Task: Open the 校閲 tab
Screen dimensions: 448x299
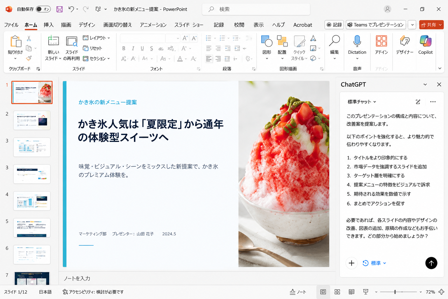Action: click(x=239, y=25)
